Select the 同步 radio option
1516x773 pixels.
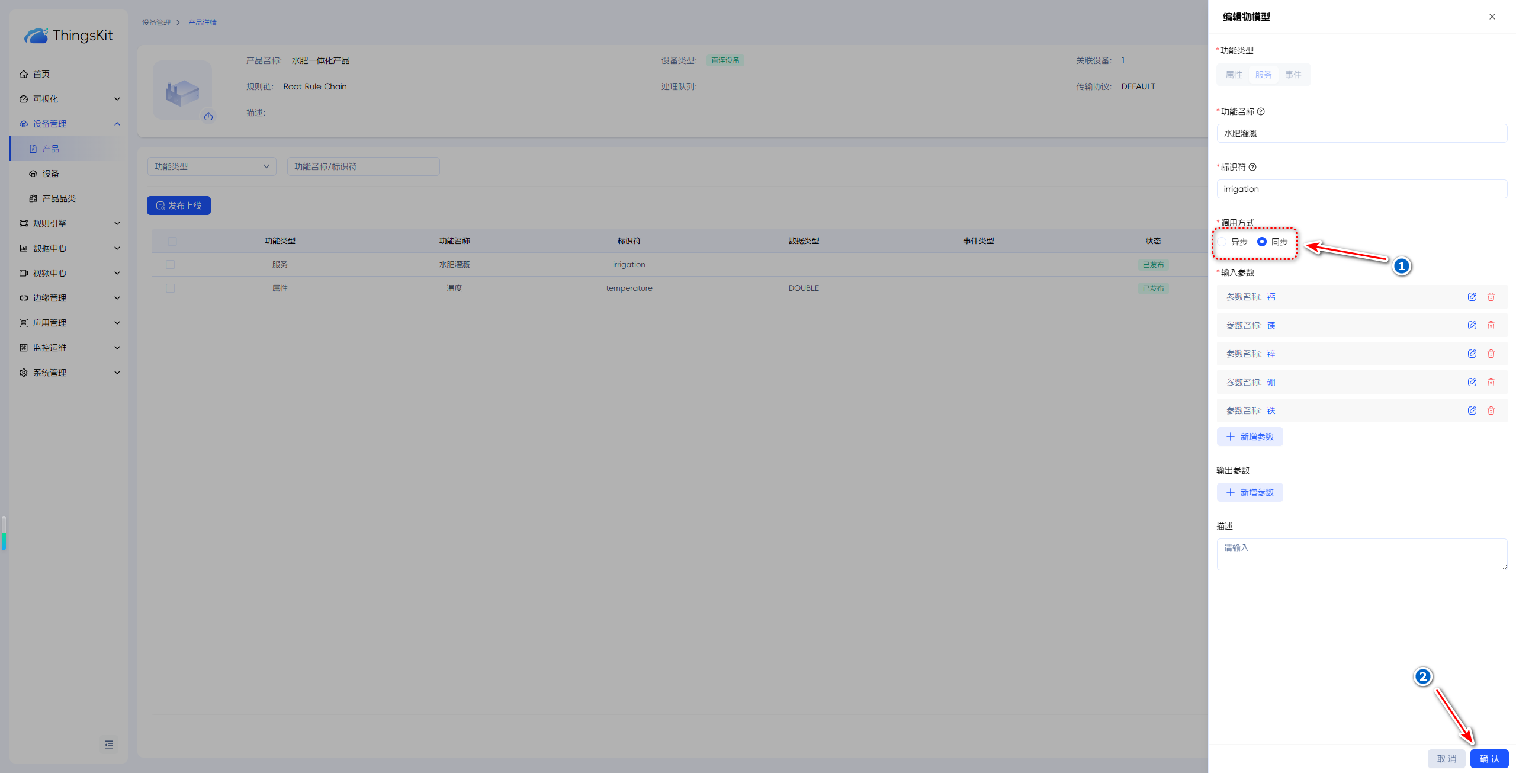[x=1262, y=242]
